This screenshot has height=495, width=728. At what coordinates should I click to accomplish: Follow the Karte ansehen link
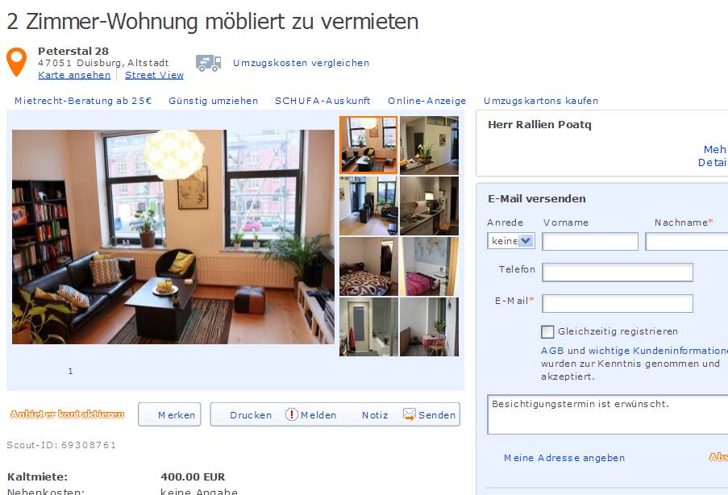pos(74,75)
